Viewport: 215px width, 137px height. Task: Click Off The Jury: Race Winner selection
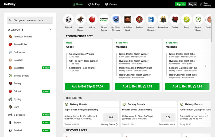[83, 61]
